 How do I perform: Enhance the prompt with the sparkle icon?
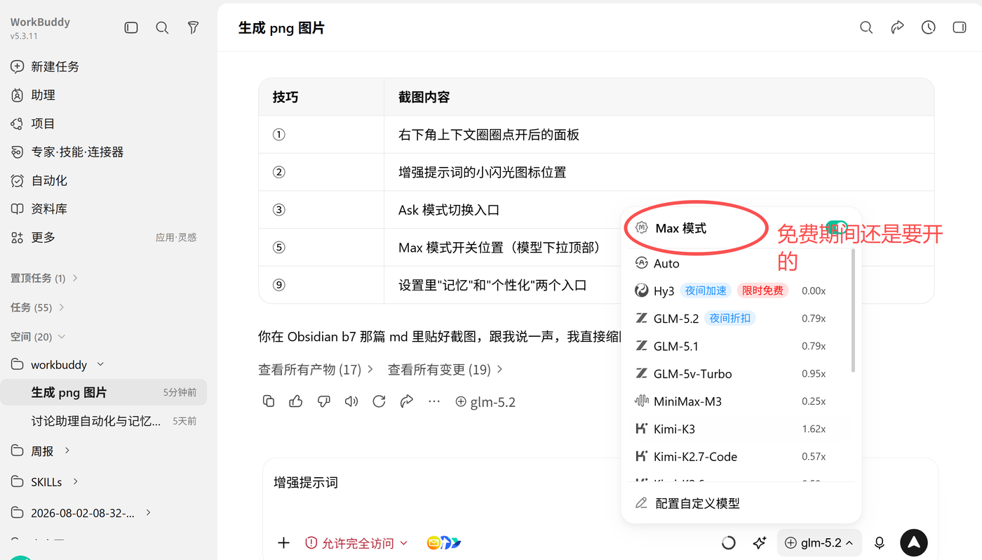[759, 542]
